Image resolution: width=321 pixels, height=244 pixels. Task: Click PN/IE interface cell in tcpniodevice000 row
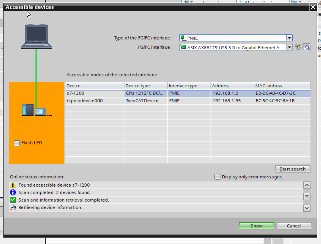[x=189, y=101]
